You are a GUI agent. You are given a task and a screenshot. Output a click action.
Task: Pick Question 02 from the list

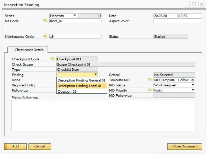click(82, 91)
